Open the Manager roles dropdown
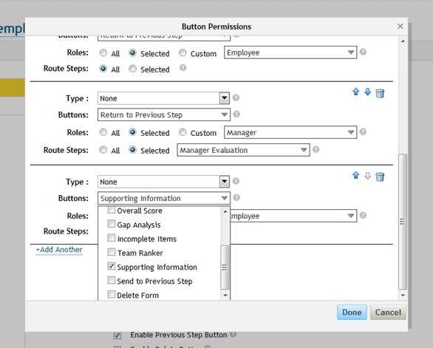 290,132
